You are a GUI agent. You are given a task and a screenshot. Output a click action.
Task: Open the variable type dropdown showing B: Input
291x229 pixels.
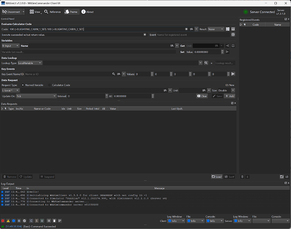click(x=11, y=46)
